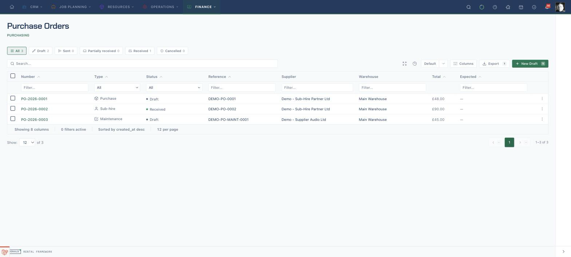Change the Show per-page dropdown
The width and height of the screenshot is (571, 257).
point(27,142)
